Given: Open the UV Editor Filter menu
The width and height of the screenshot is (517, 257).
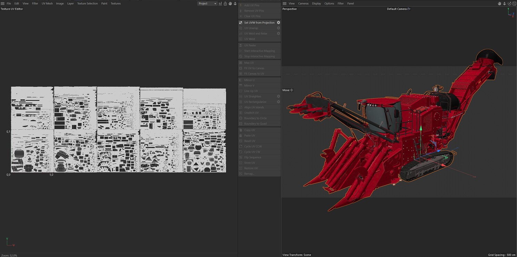Looking at the screenshot, I should click(35, 3).
